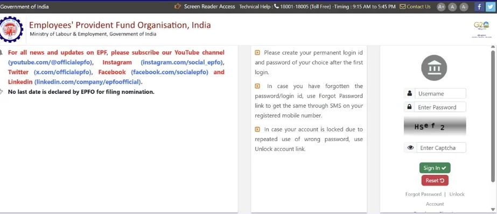Focus the Enter Password field

click(440, 107)
